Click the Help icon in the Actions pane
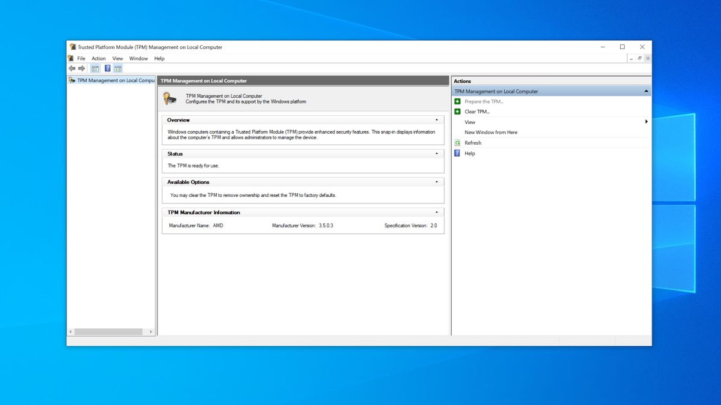 pyautogui.click(x=457, y=153)
